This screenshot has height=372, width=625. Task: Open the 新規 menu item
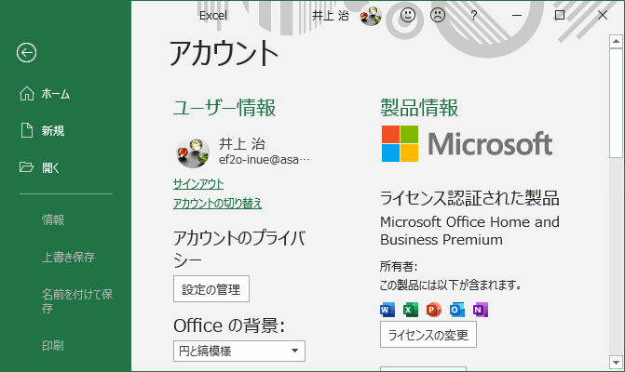pyautogui.click(x=53, y=130)
